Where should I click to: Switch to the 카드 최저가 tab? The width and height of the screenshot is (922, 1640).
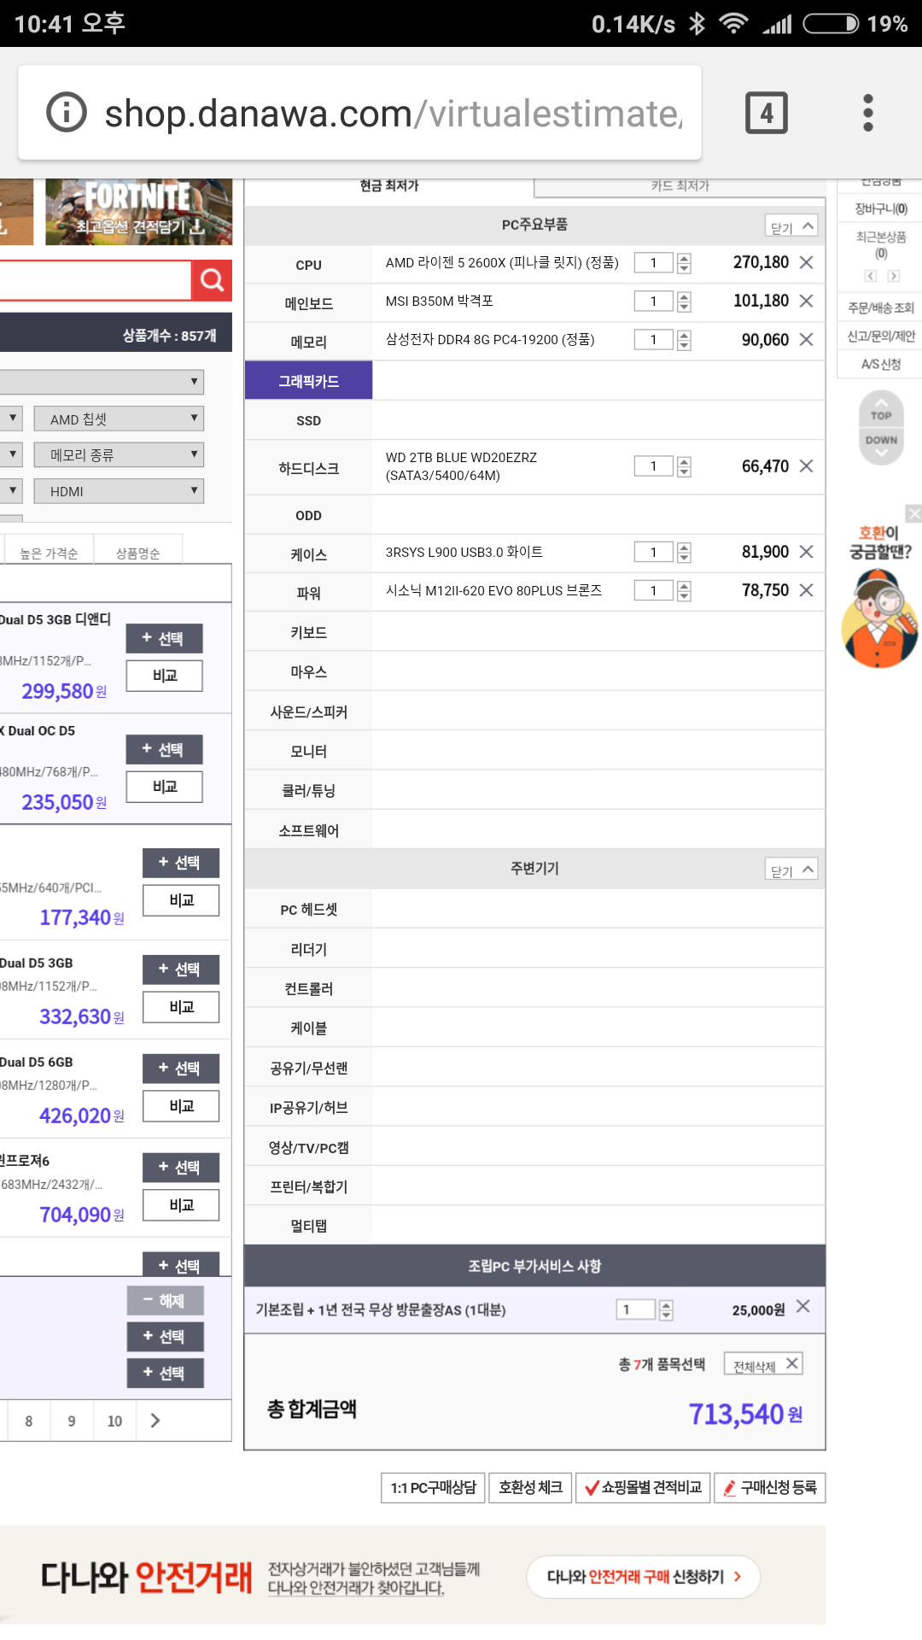[x=680, y=186]
